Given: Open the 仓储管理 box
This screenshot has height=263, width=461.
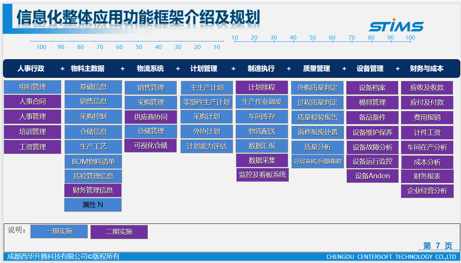Looking at the screenshot, I should [x=151, y=131].
